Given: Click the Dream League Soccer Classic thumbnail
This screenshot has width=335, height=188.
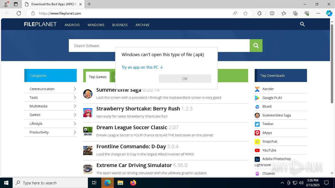Looking at the screenshot, I should (x=88, y=131).
